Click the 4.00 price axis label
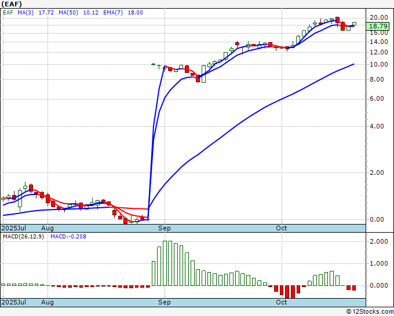Screen dimensions: 394x316 coord(377,126)
